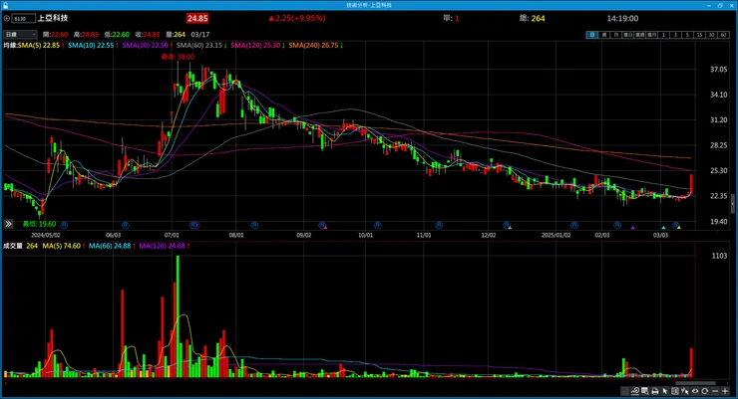Switch to the weekly 週 timeframe tab
This screenshot has height=399, width=738.
(603, 35)
